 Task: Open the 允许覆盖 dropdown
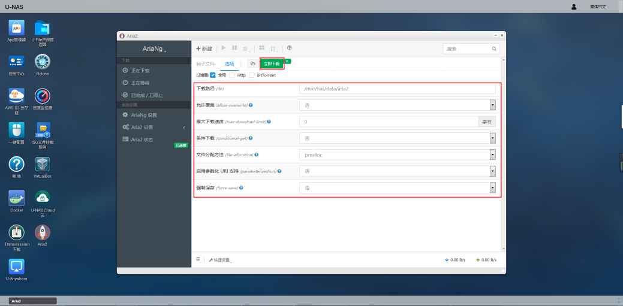tap(398, 105)
